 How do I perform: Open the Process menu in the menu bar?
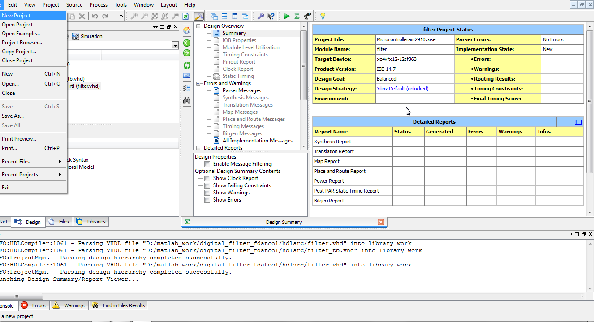pyautogui.click(x=99, y=5)
